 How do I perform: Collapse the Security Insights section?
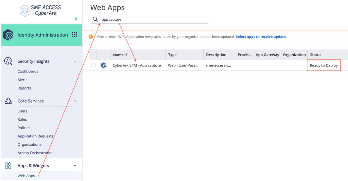click(75, 61)
